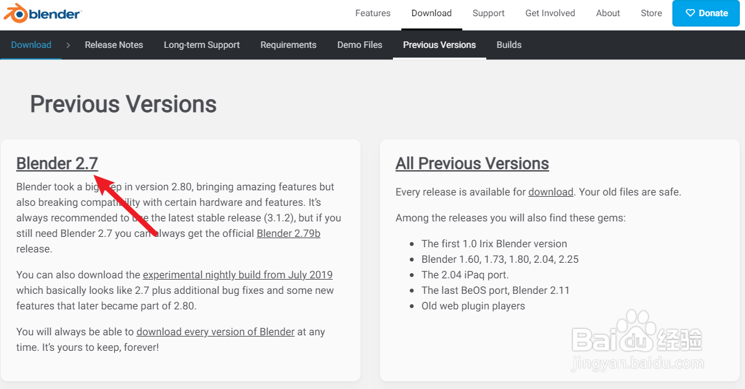This screenshot has width=745, height=389.
Task: Click 'Old web plugin players' list item
Action: coord(473,306)
